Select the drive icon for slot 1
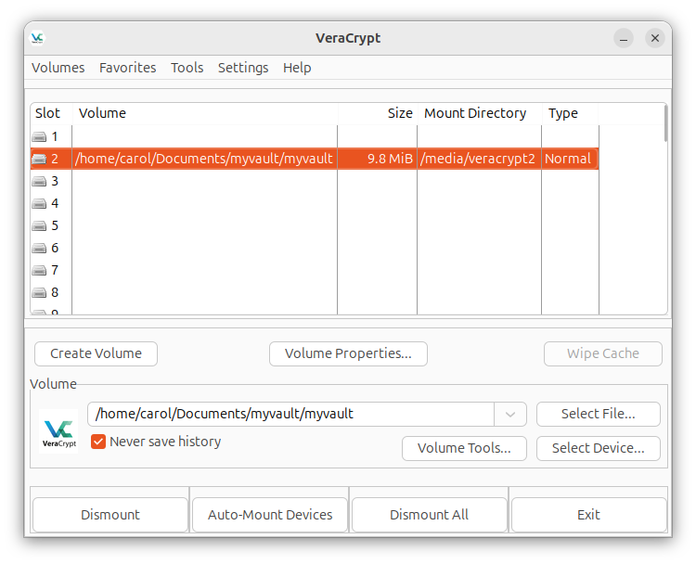696x564 pixels. click(x=39, y=137)
